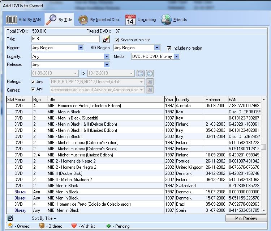The image size is (271, 231).
Task: Sort by the Rgn column header
Action: 40,100
